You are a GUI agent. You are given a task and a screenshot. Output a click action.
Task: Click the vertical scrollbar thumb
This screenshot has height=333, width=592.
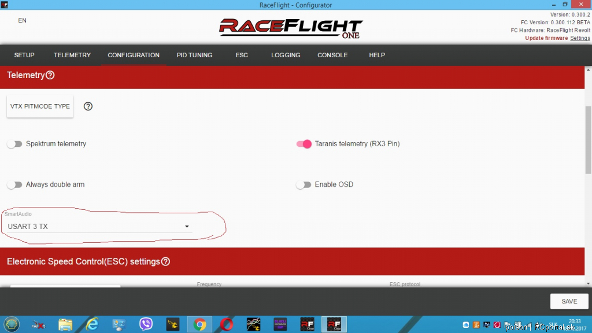pyautogui.click(x=588, y=140)
